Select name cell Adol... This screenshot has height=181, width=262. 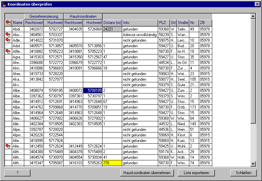(18, 46)
